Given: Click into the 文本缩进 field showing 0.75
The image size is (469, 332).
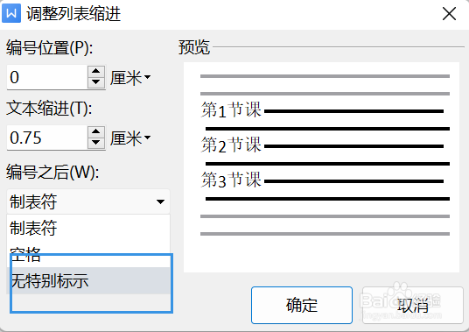Looking at the screenshot, I should pyautogui.click(x=47, y=138).
